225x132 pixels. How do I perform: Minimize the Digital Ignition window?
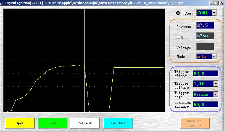point(211,3)
